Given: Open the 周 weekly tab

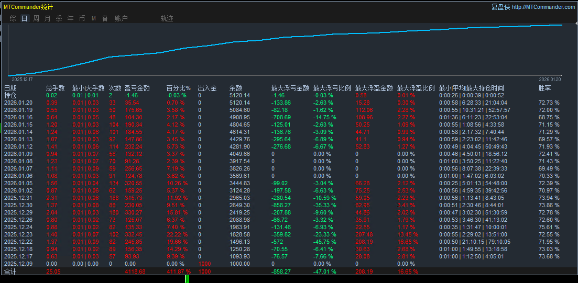Looking at the screenshot, I should pos(36,18).
